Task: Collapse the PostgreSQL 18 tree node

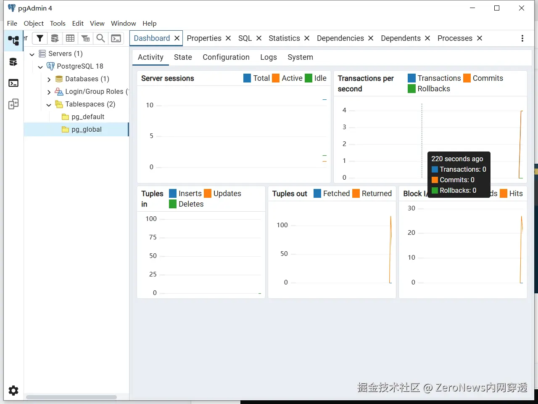Action: coord(40,66)
